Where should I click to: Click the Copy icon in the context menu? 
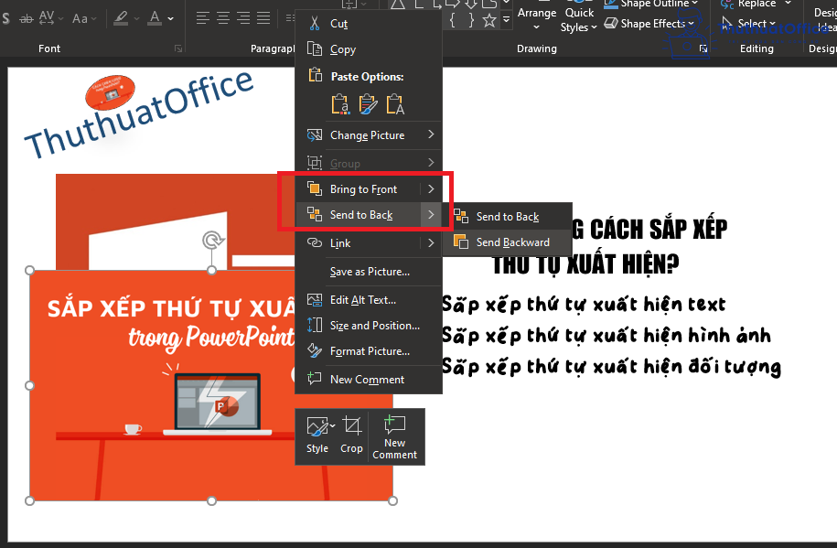315,49
